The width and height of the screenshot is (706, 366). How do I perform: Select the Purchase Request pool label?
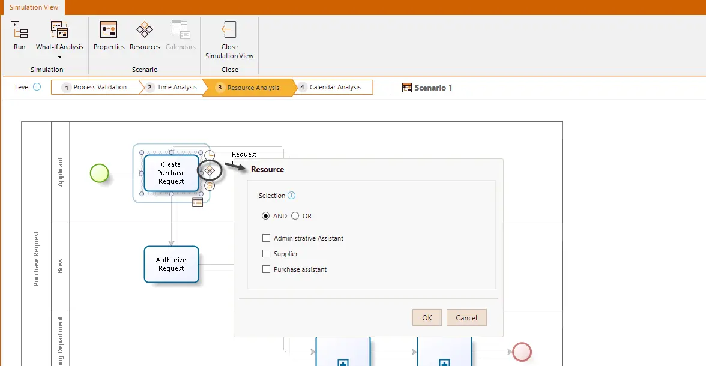pos(36,259)
